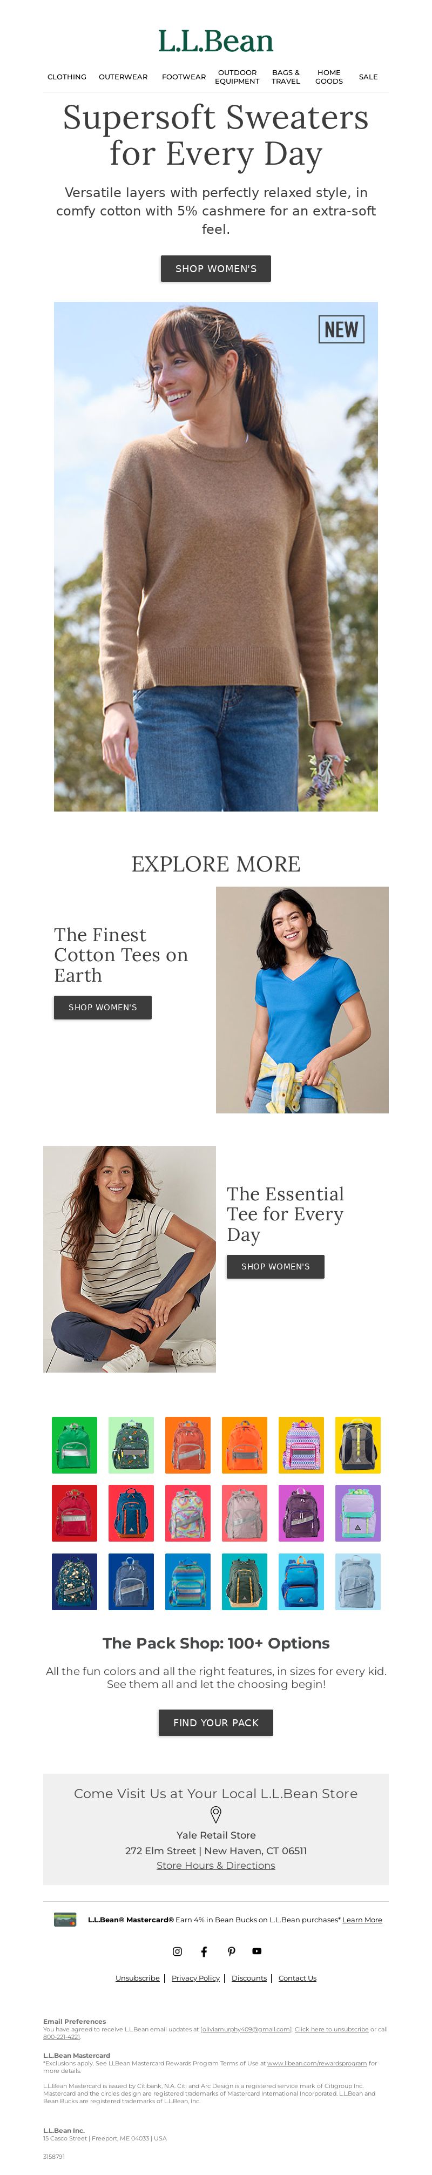The height and width of the screenshot is (2175, 432).
Task: Click the Find Your Pack button
Action: click(x=216, y=1723)
